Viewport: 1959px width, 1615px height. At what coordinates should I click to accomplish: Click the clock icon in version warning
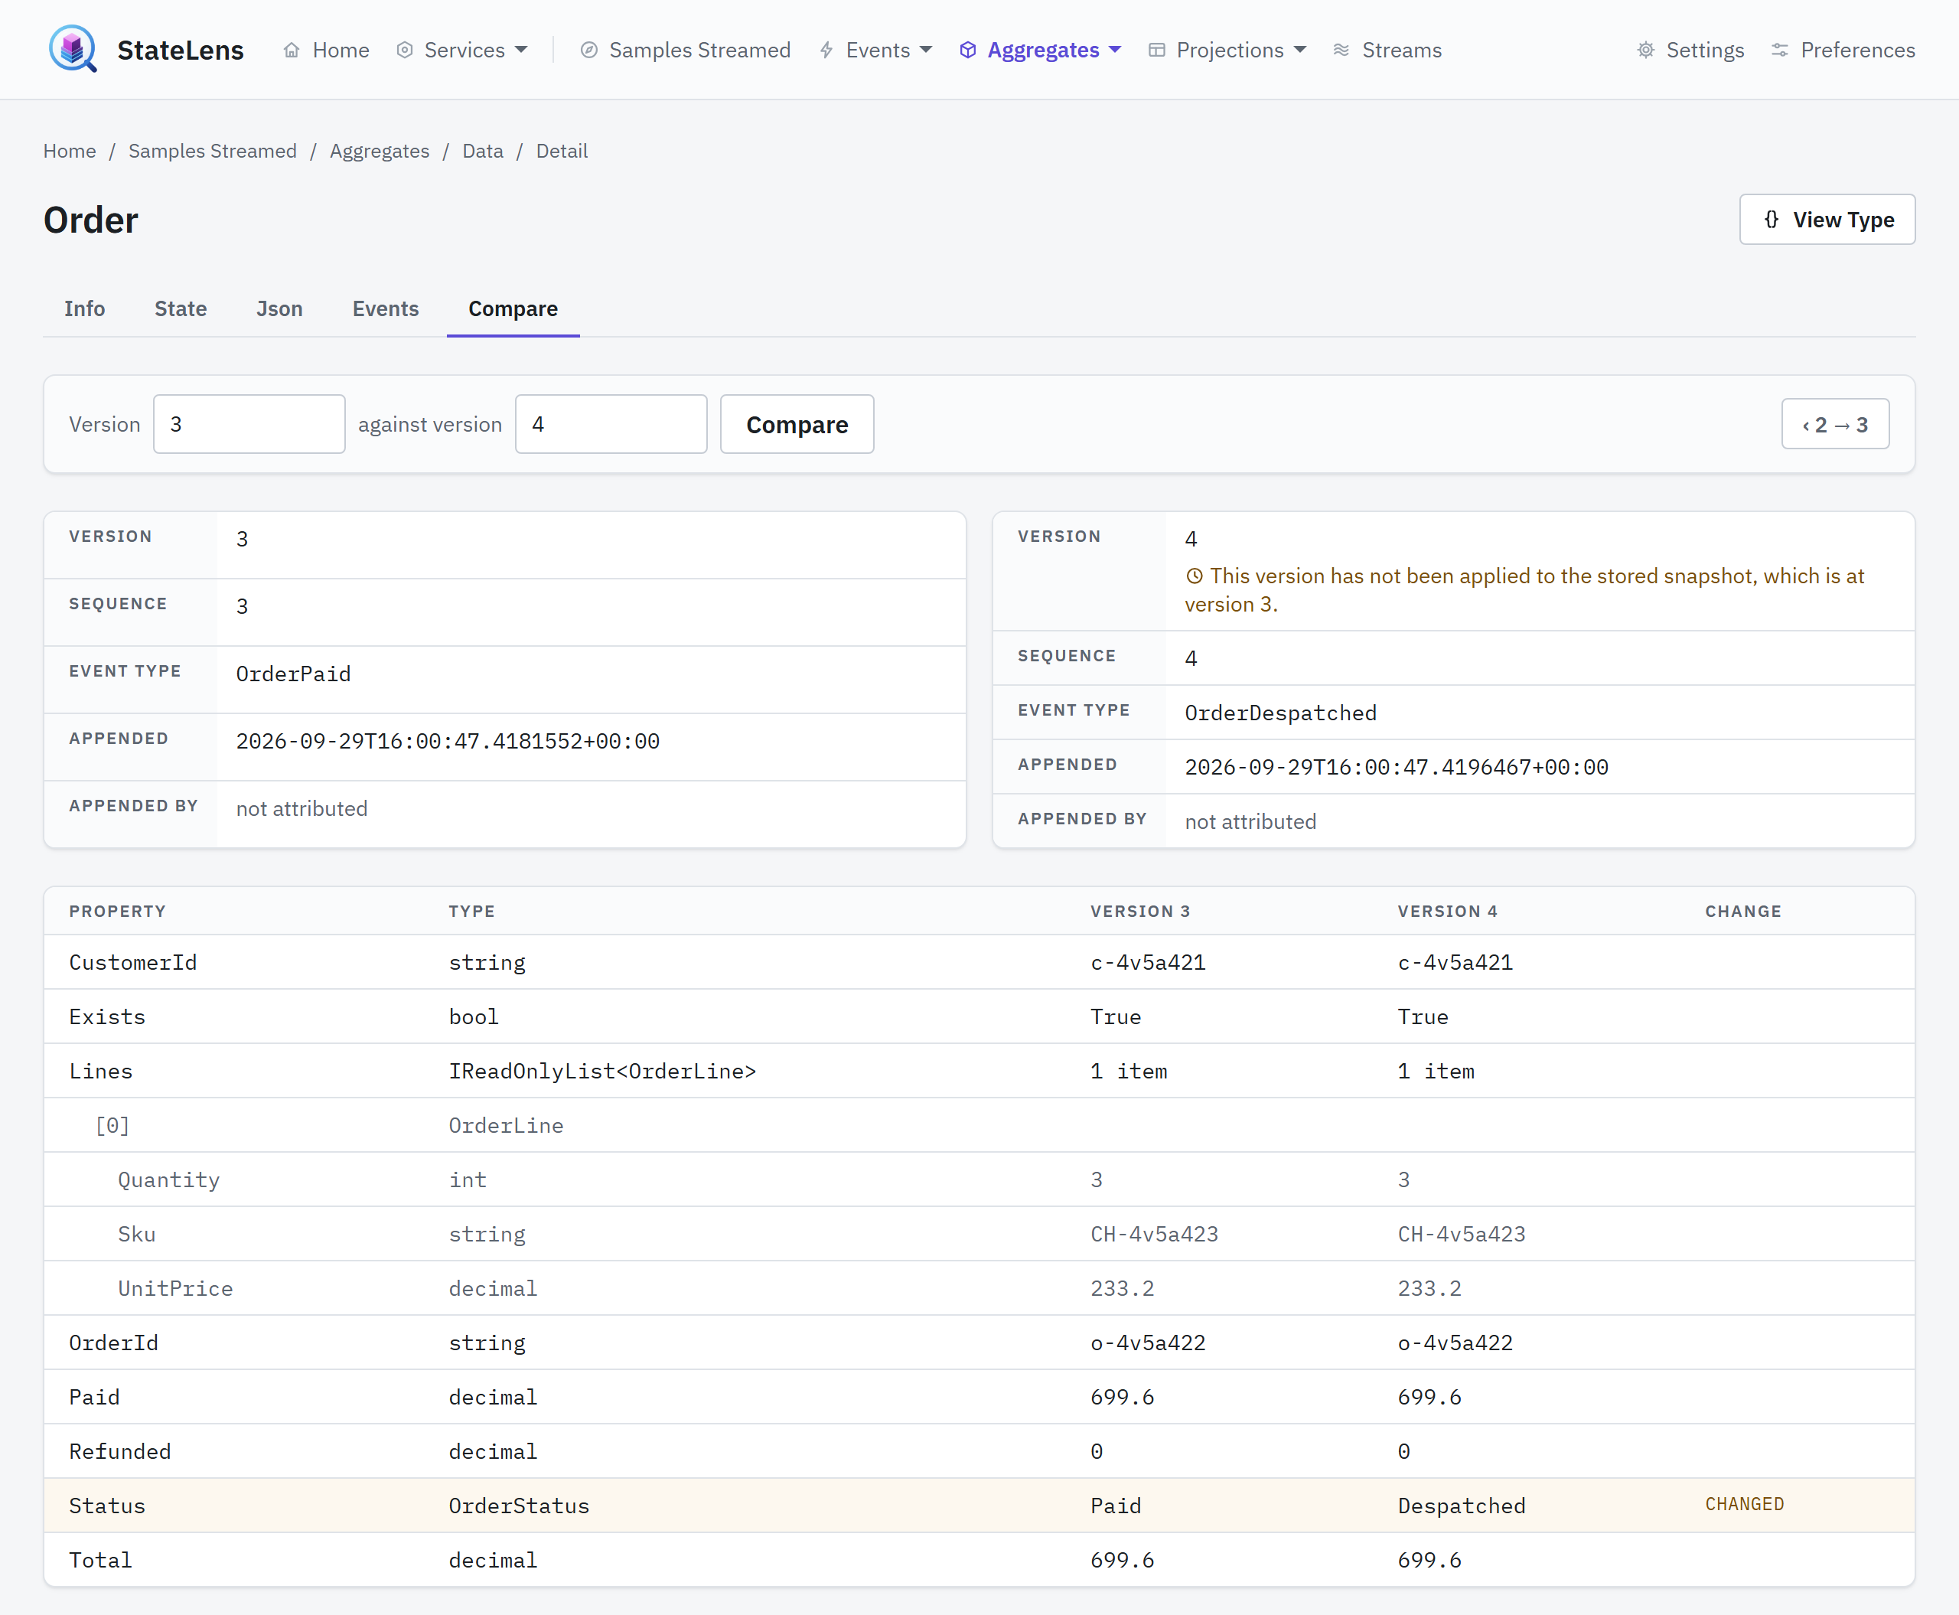click(1195, 577)
